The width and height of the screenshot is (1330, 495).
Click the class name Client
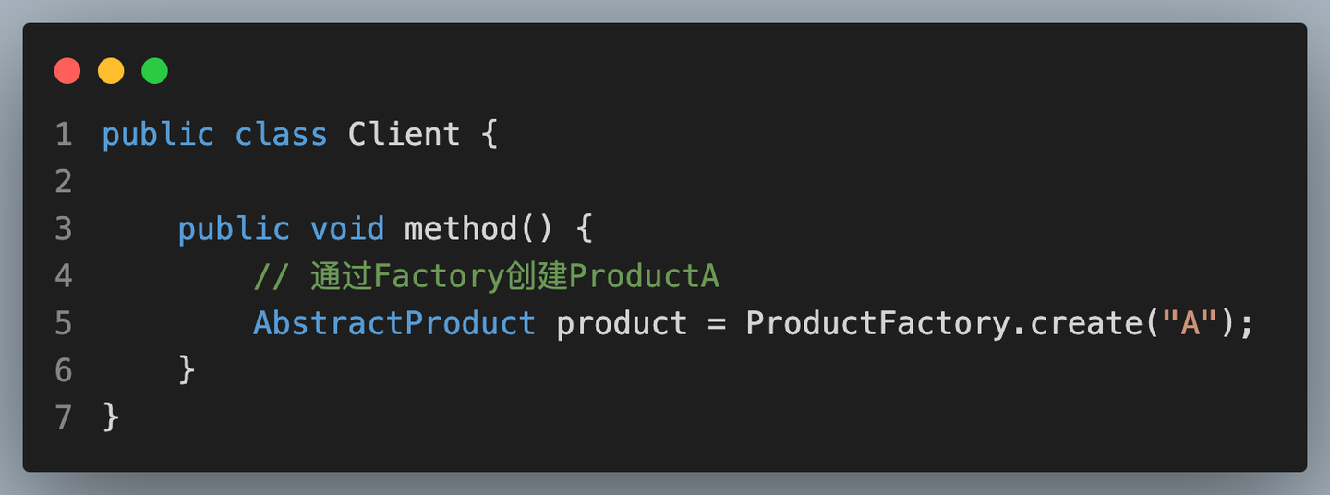pos(404,135)
